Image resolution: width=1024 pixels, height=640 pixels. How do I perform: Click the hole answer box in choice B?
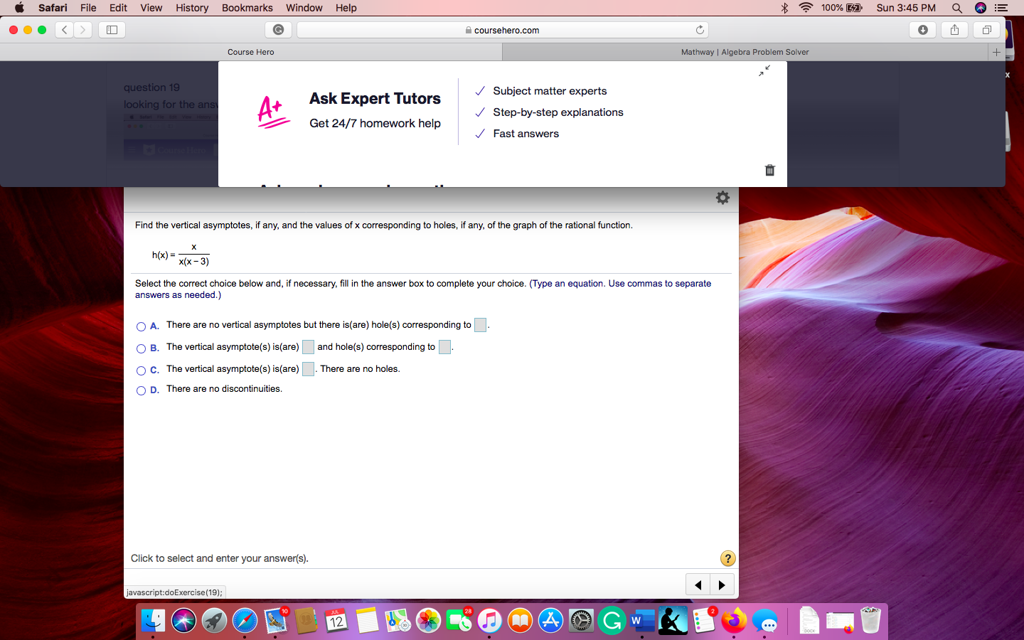tap(444, 347)
